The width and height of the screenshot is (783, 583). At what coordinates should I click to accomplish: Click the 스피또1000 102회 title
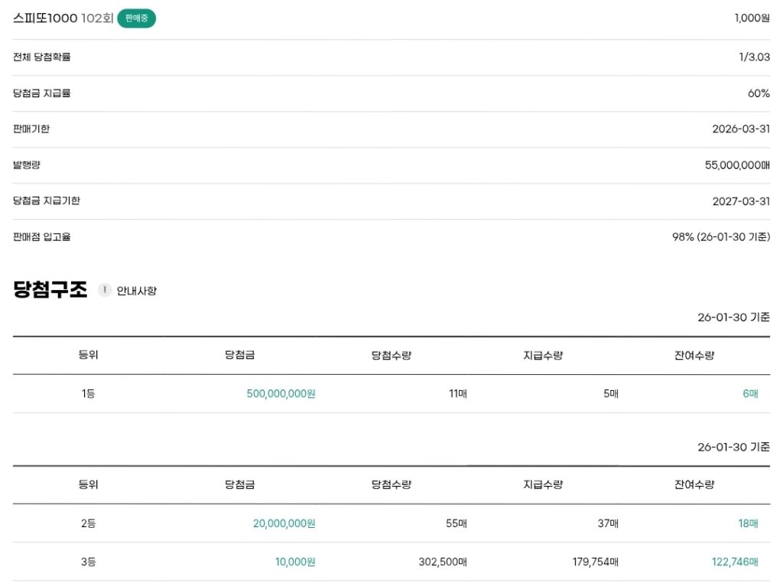[x=63, y=18]
